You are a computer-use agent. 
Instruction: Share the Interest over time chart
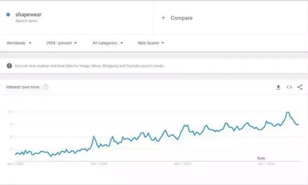tap(300, 87)
